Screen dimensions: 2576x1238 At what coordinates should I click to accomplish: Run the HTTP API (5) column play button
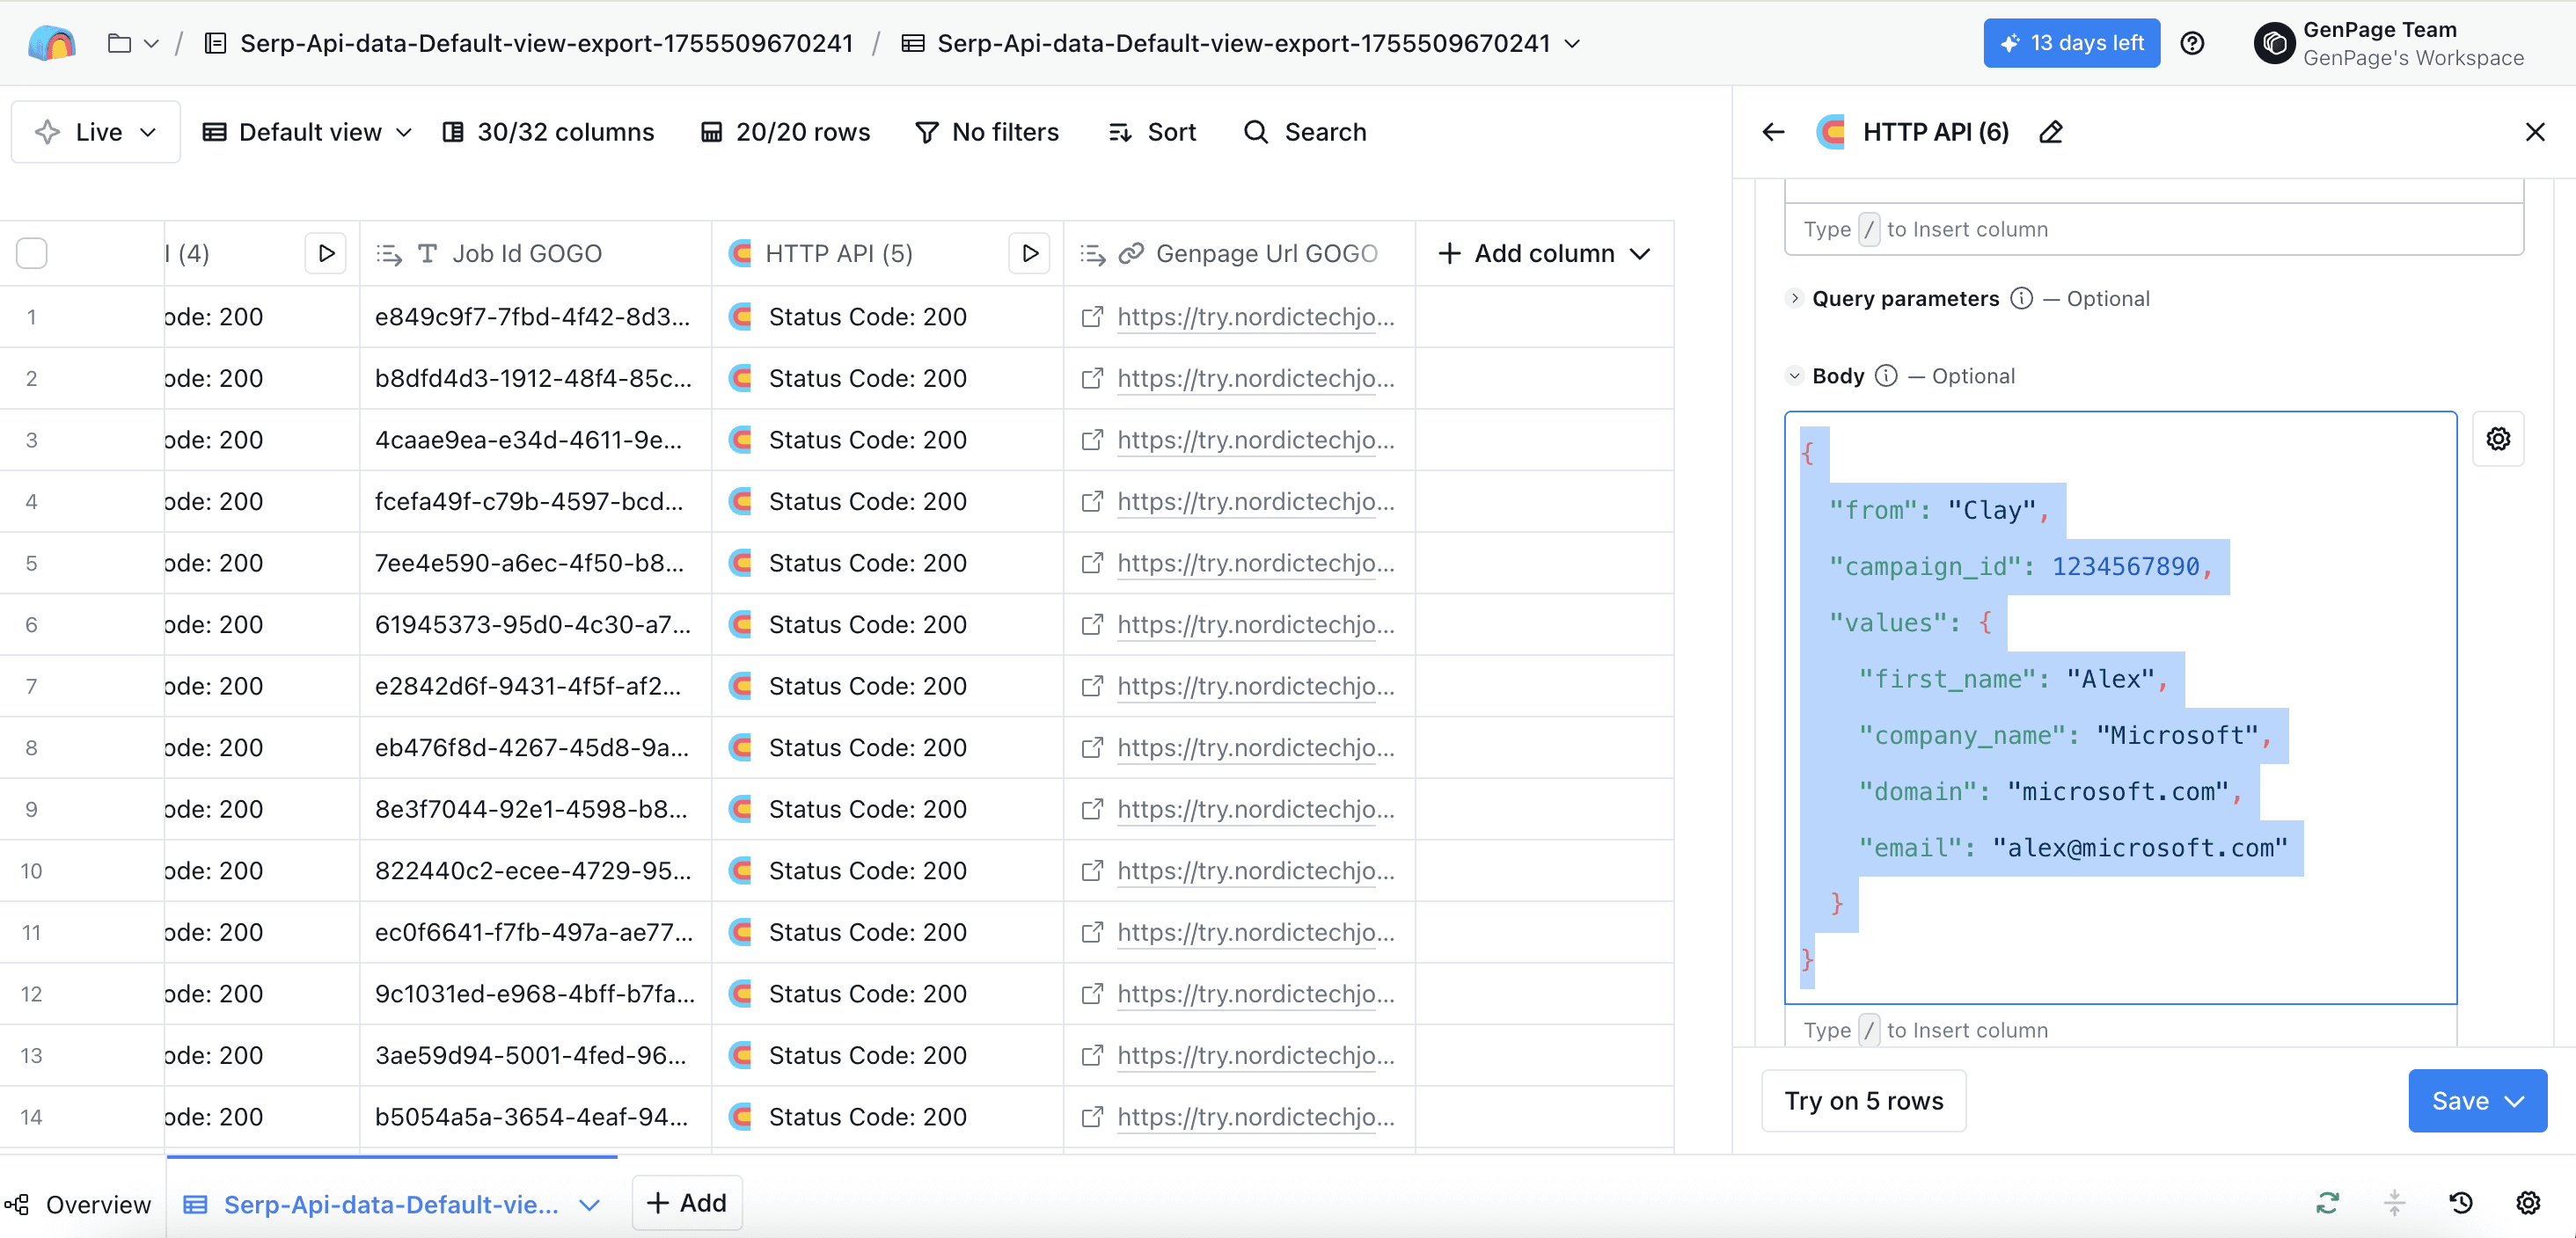tap(1029, 254)
